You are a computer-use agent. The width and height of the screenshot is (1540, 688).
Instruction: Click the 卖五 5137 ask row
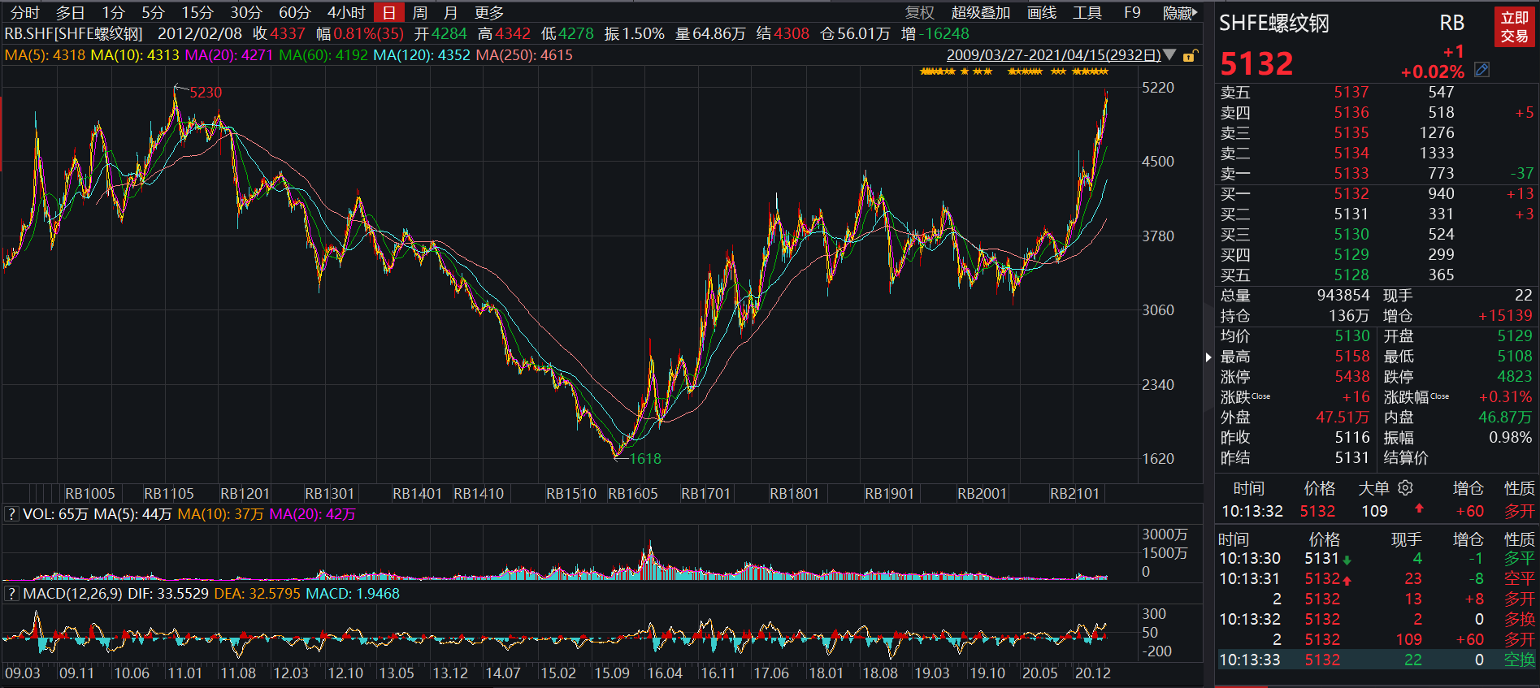(x=1377, y=92)
